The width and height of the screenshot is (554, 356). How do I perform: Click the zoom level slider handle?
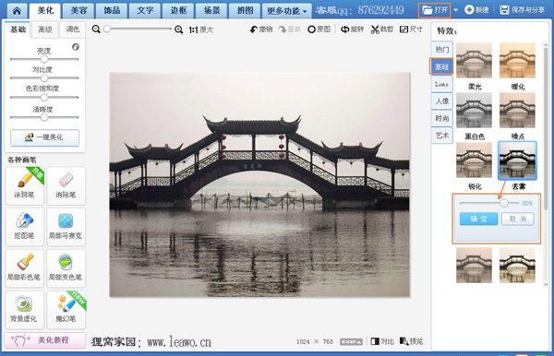click(107, 30)
